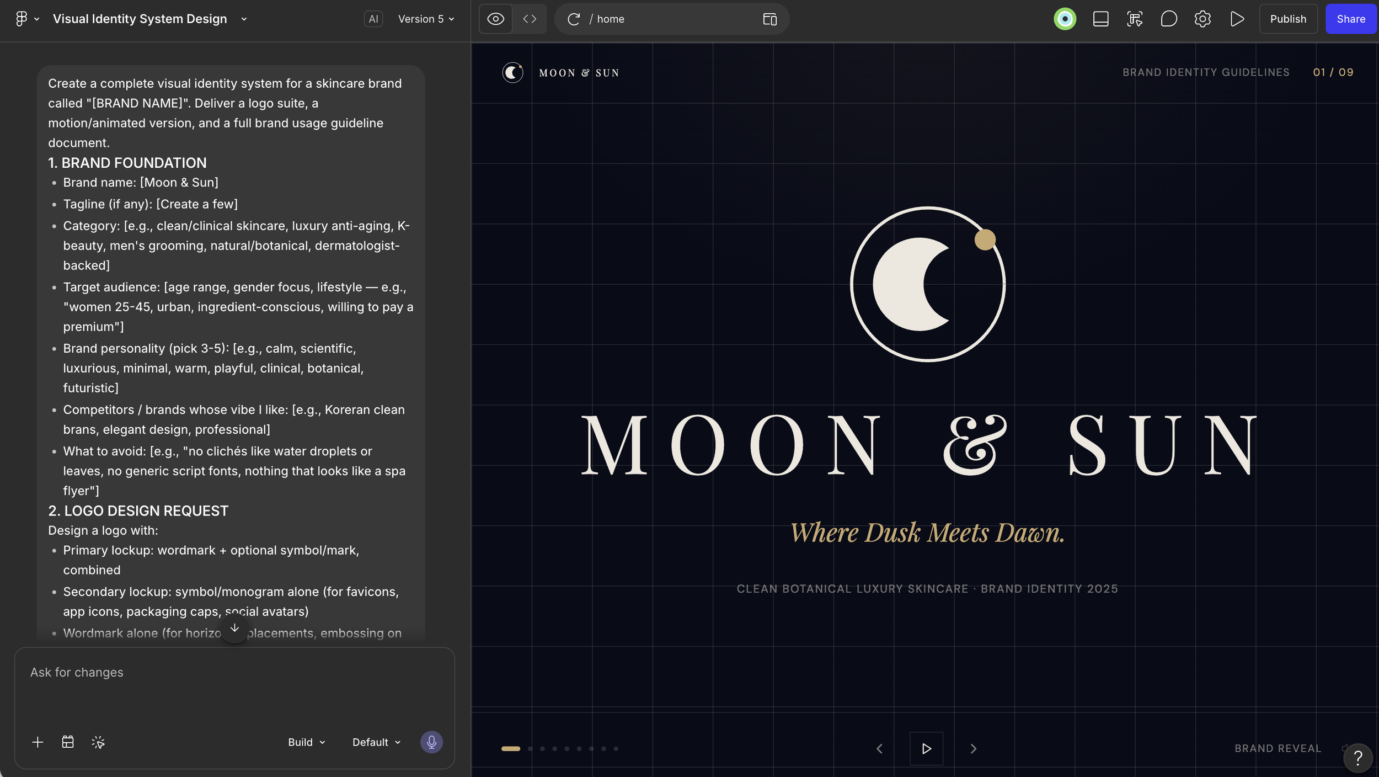Open the Build mode dropdown
The width and height of the screenshot is (1379, 777).
307,742
